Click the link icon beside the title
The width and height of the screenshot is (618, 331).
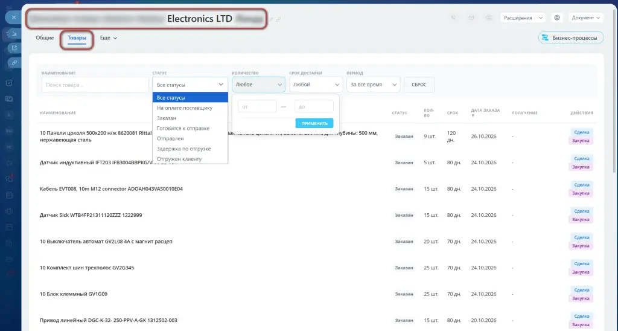click(278, 19)
